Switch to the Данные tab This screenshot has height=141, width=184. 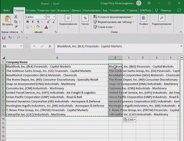[x=76, y=11]
